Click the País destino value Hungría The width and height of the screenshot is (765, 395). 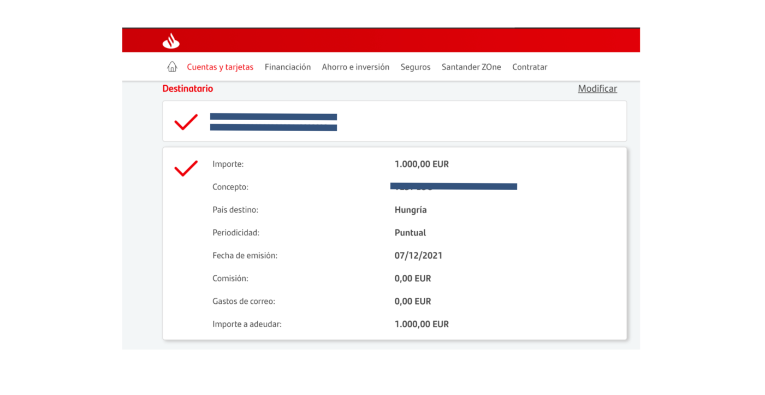pyautogui.click(x=411, y=209)
